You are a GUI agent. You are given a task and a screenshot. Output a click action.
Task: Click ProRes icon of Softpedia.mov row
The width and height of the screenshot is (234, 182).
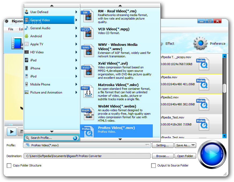(x=203, y=84)
